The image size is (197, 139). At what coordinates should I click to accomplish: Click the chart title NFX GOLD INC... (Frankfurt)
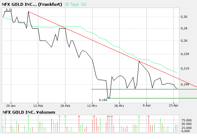pyautogui.click(x=32, y=5)
